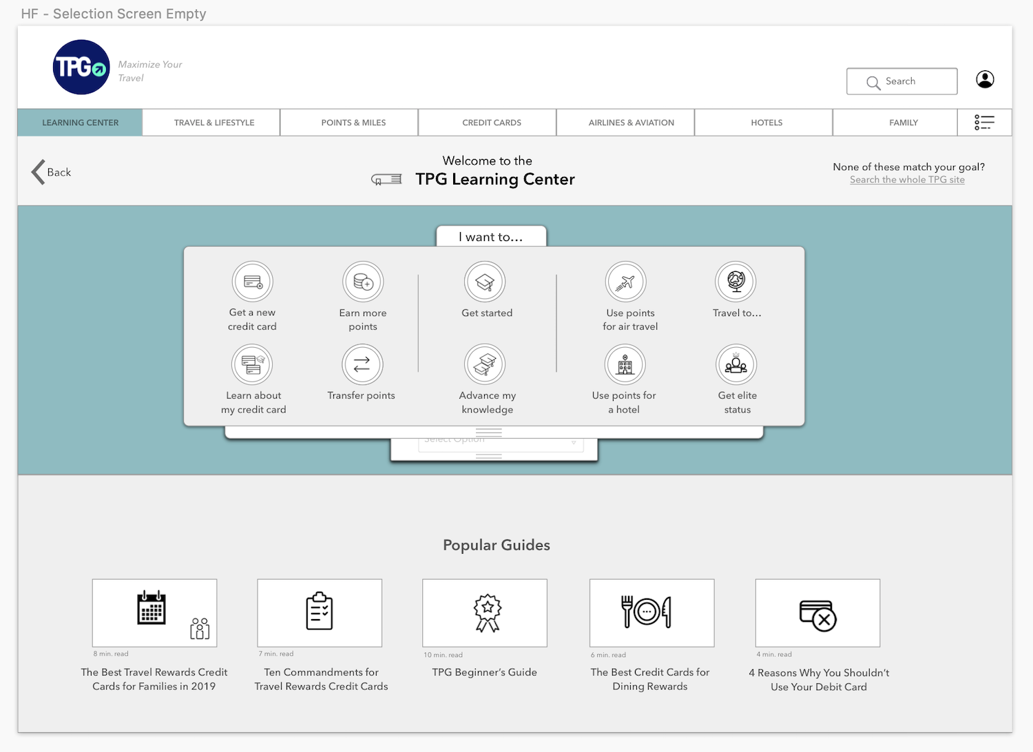This screenshot has height=752, width=1033.
Task: Click the Get elite status label
Action: point(738,402)
